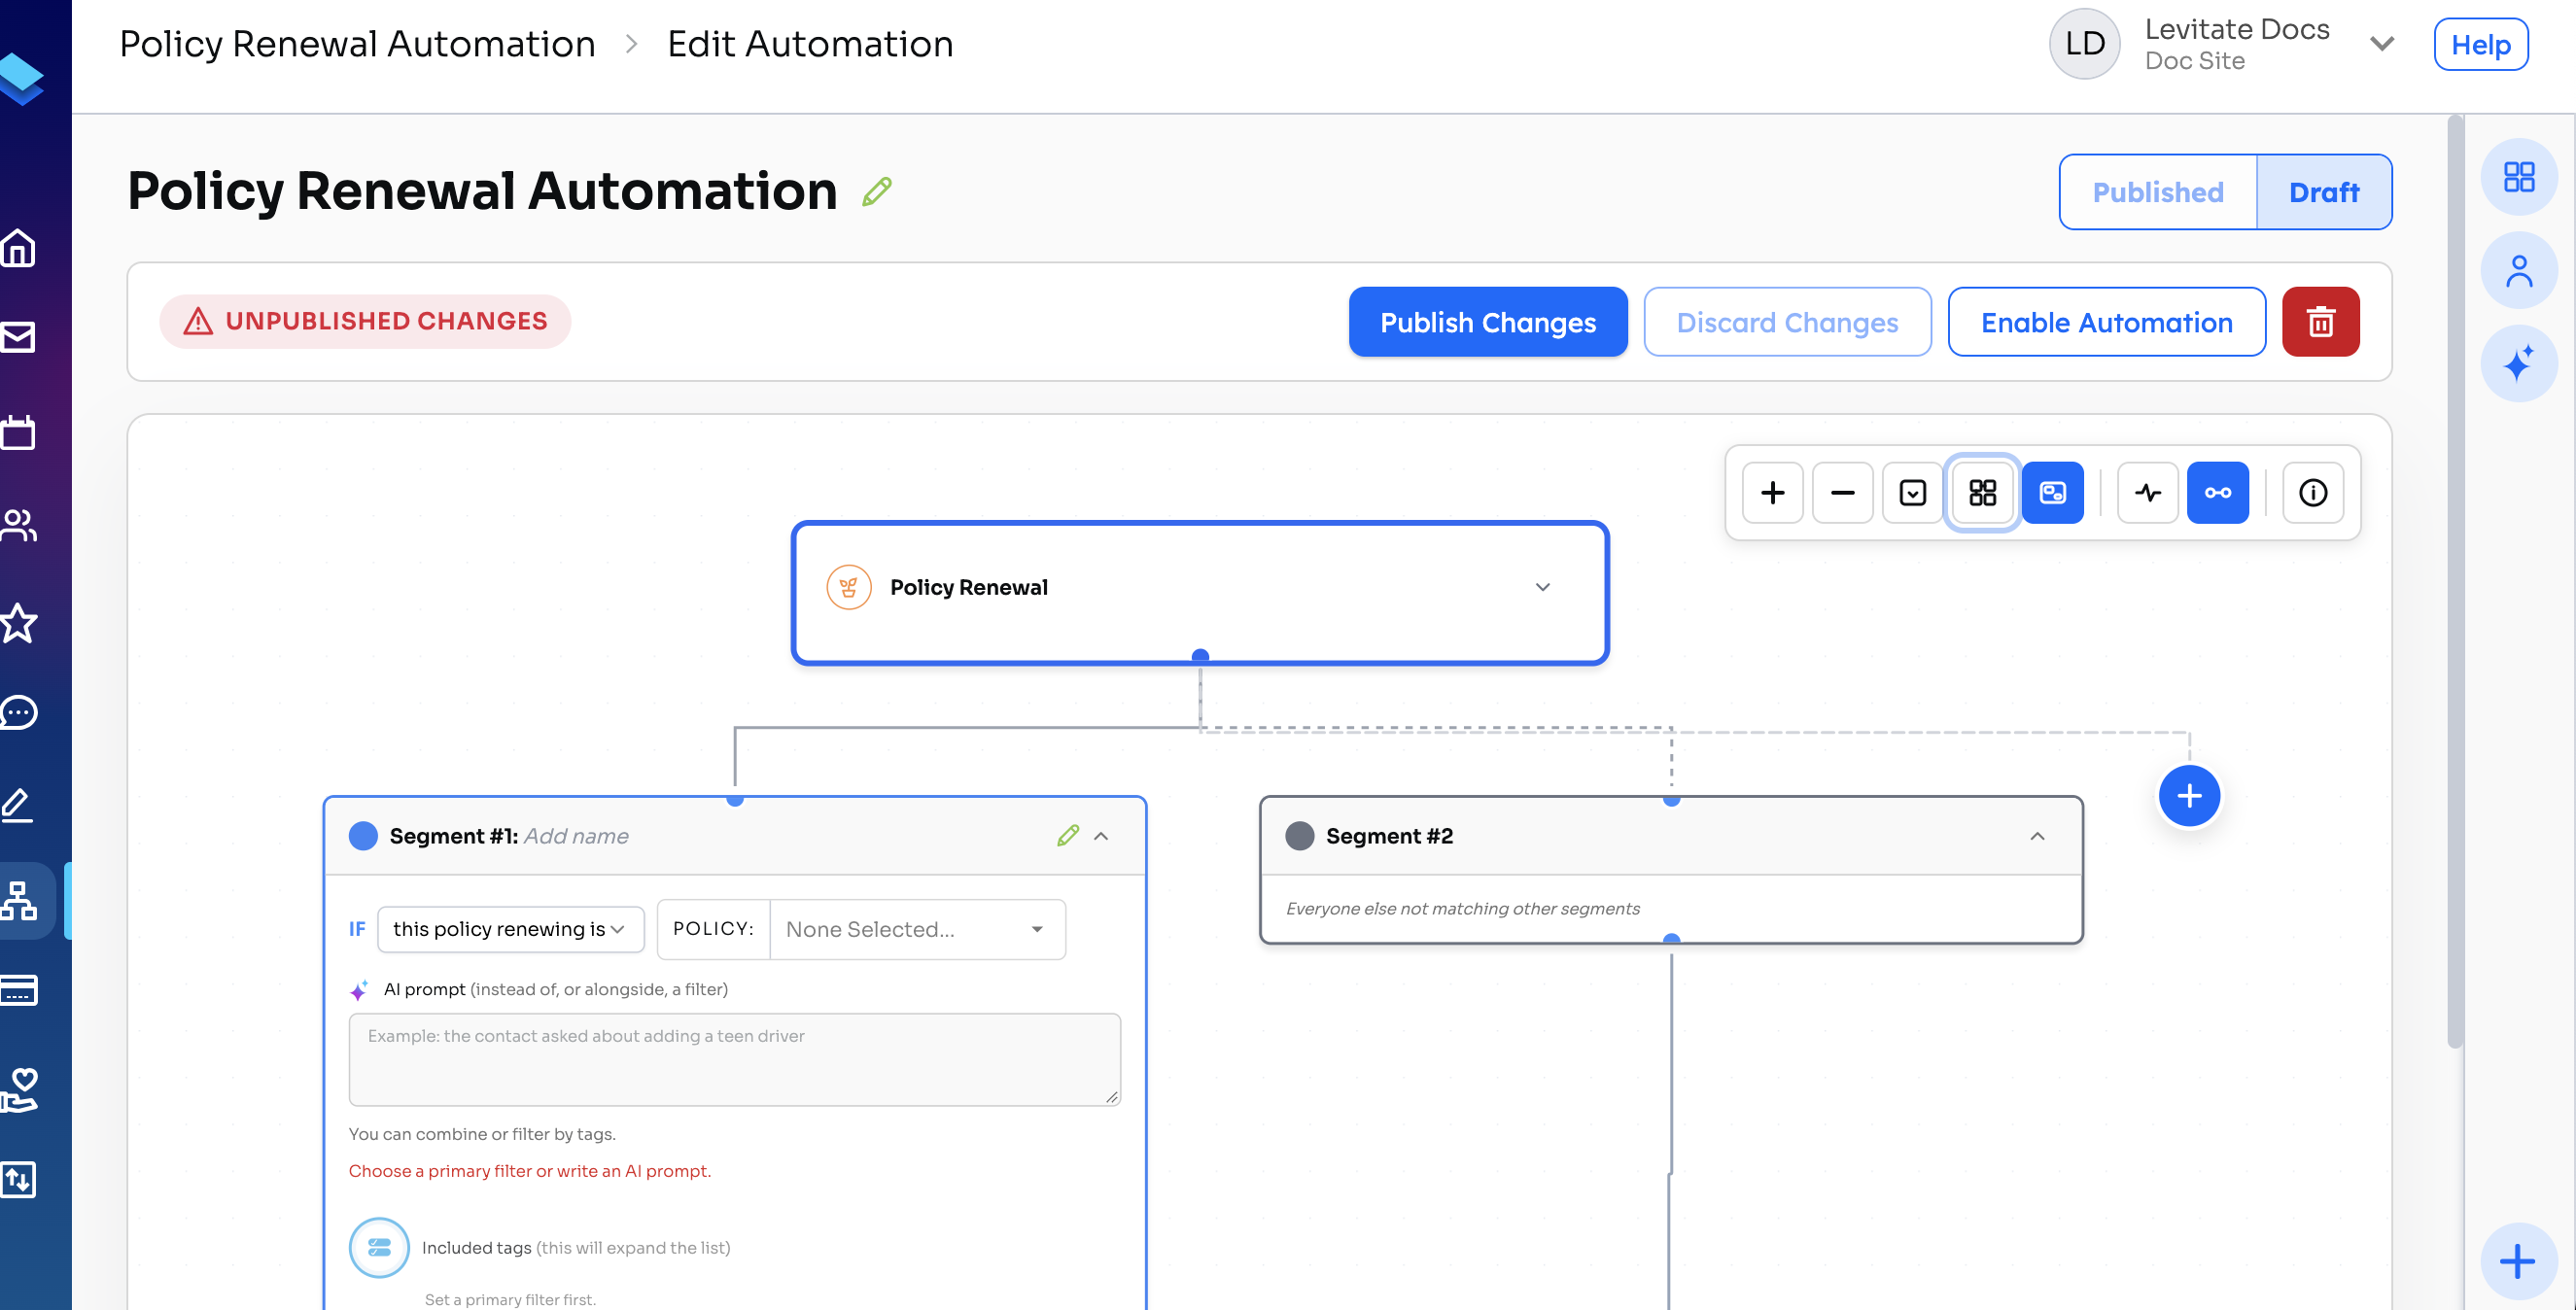Toggle the Included tags circle button
The width and height of the screenshot is (2576, 1310).
pos(379,1247)
